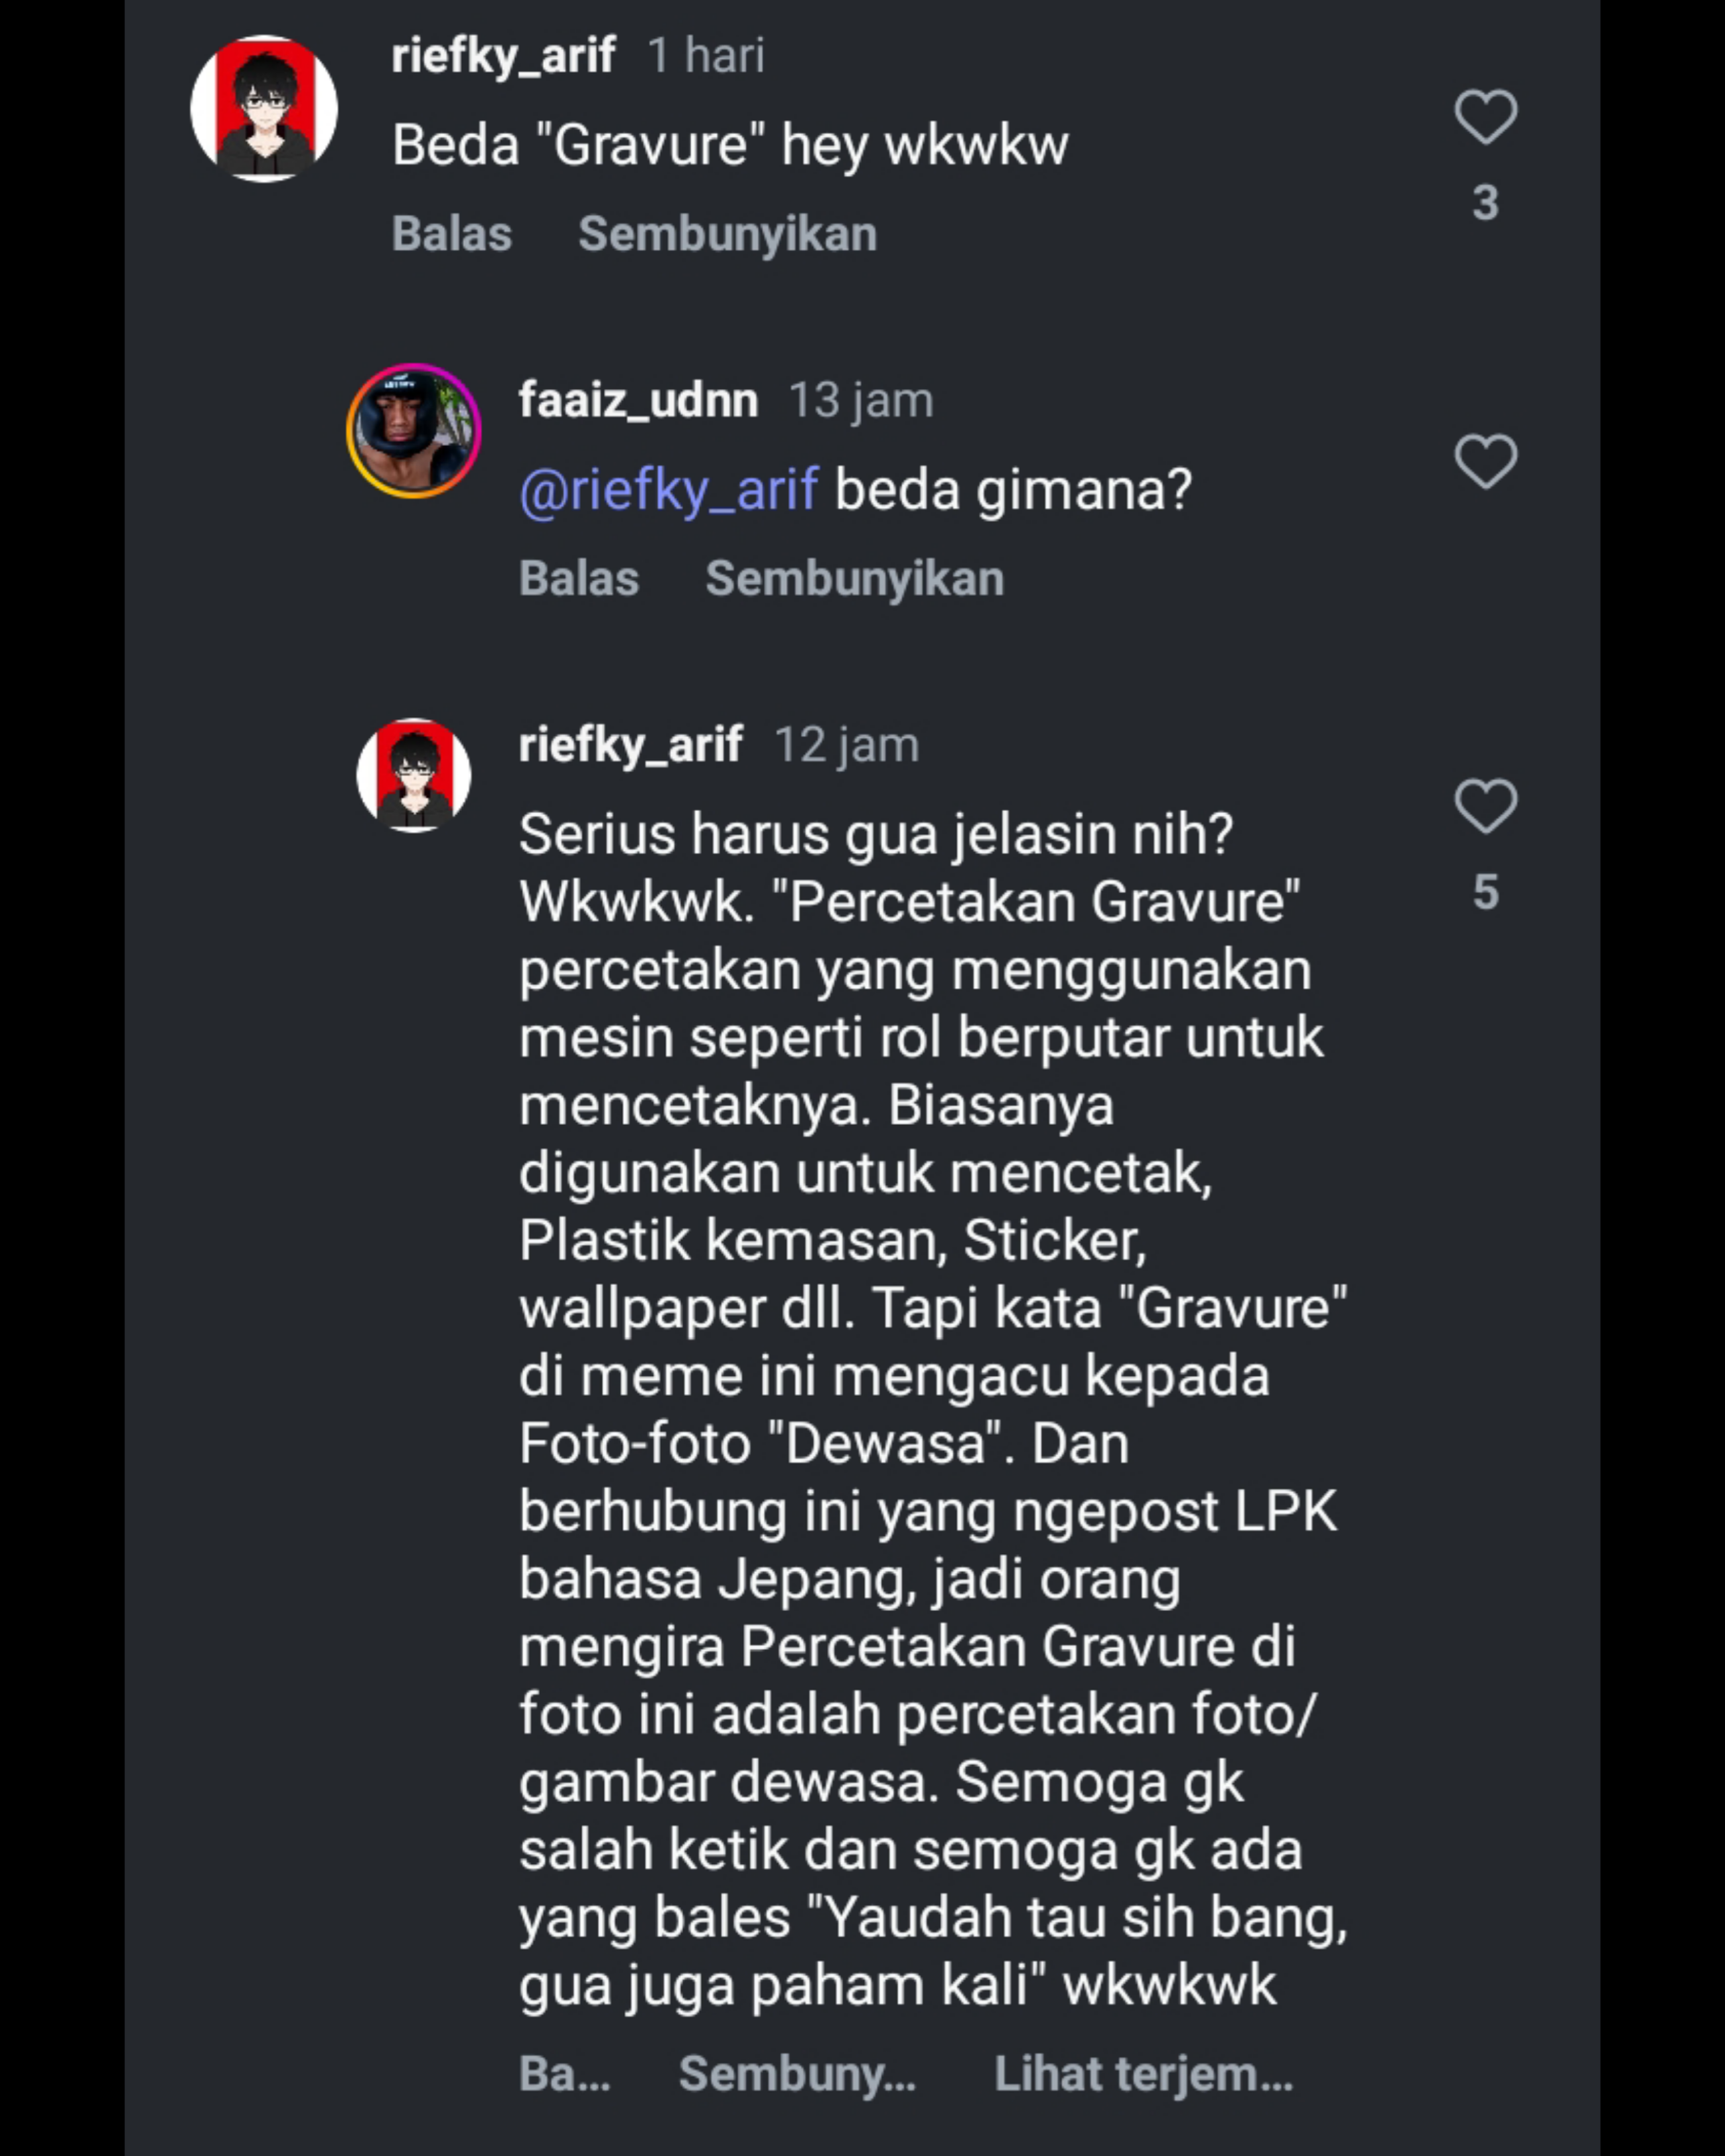
Task: View the 5 likes count on long reply
Action: pos(1485,892)
